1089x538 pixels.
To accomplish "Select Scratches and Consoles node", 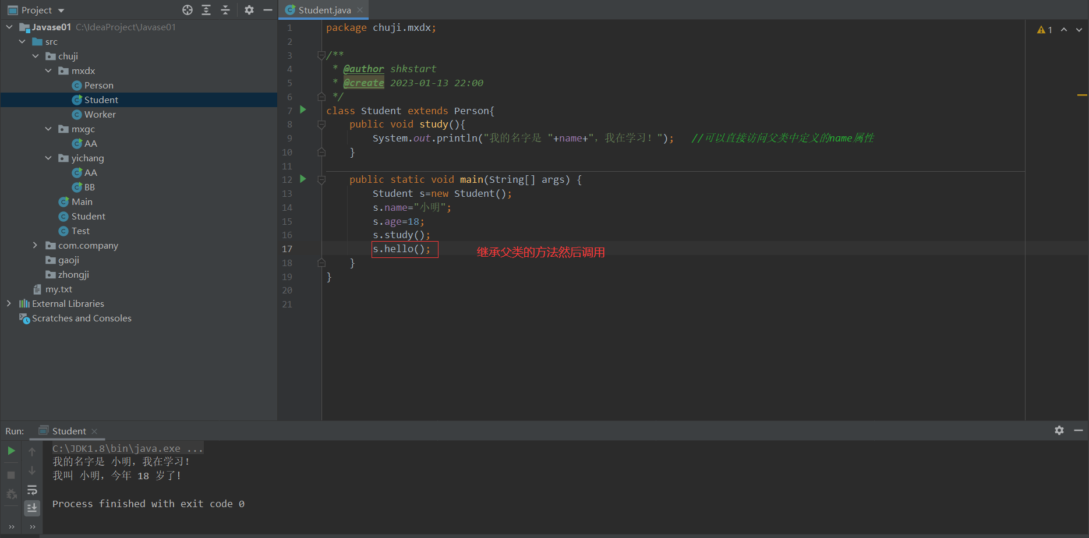I will (75, 318).
